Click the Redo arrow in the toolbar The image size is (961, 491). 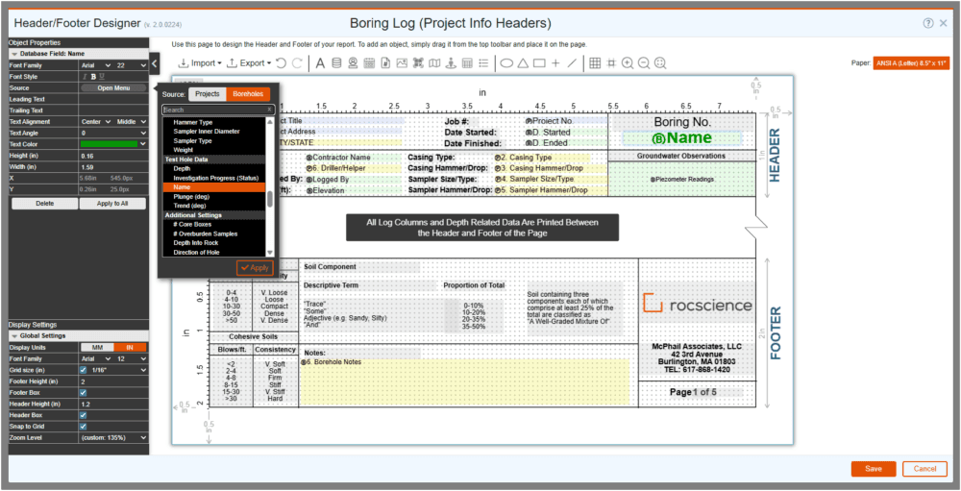pos(297,62)
